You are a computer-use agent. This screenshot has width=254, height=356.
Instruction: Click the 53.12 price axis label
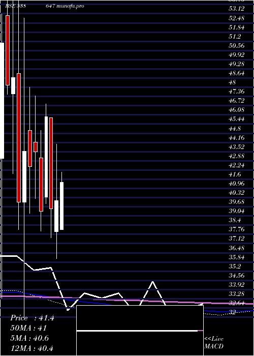tap(237, 9)
